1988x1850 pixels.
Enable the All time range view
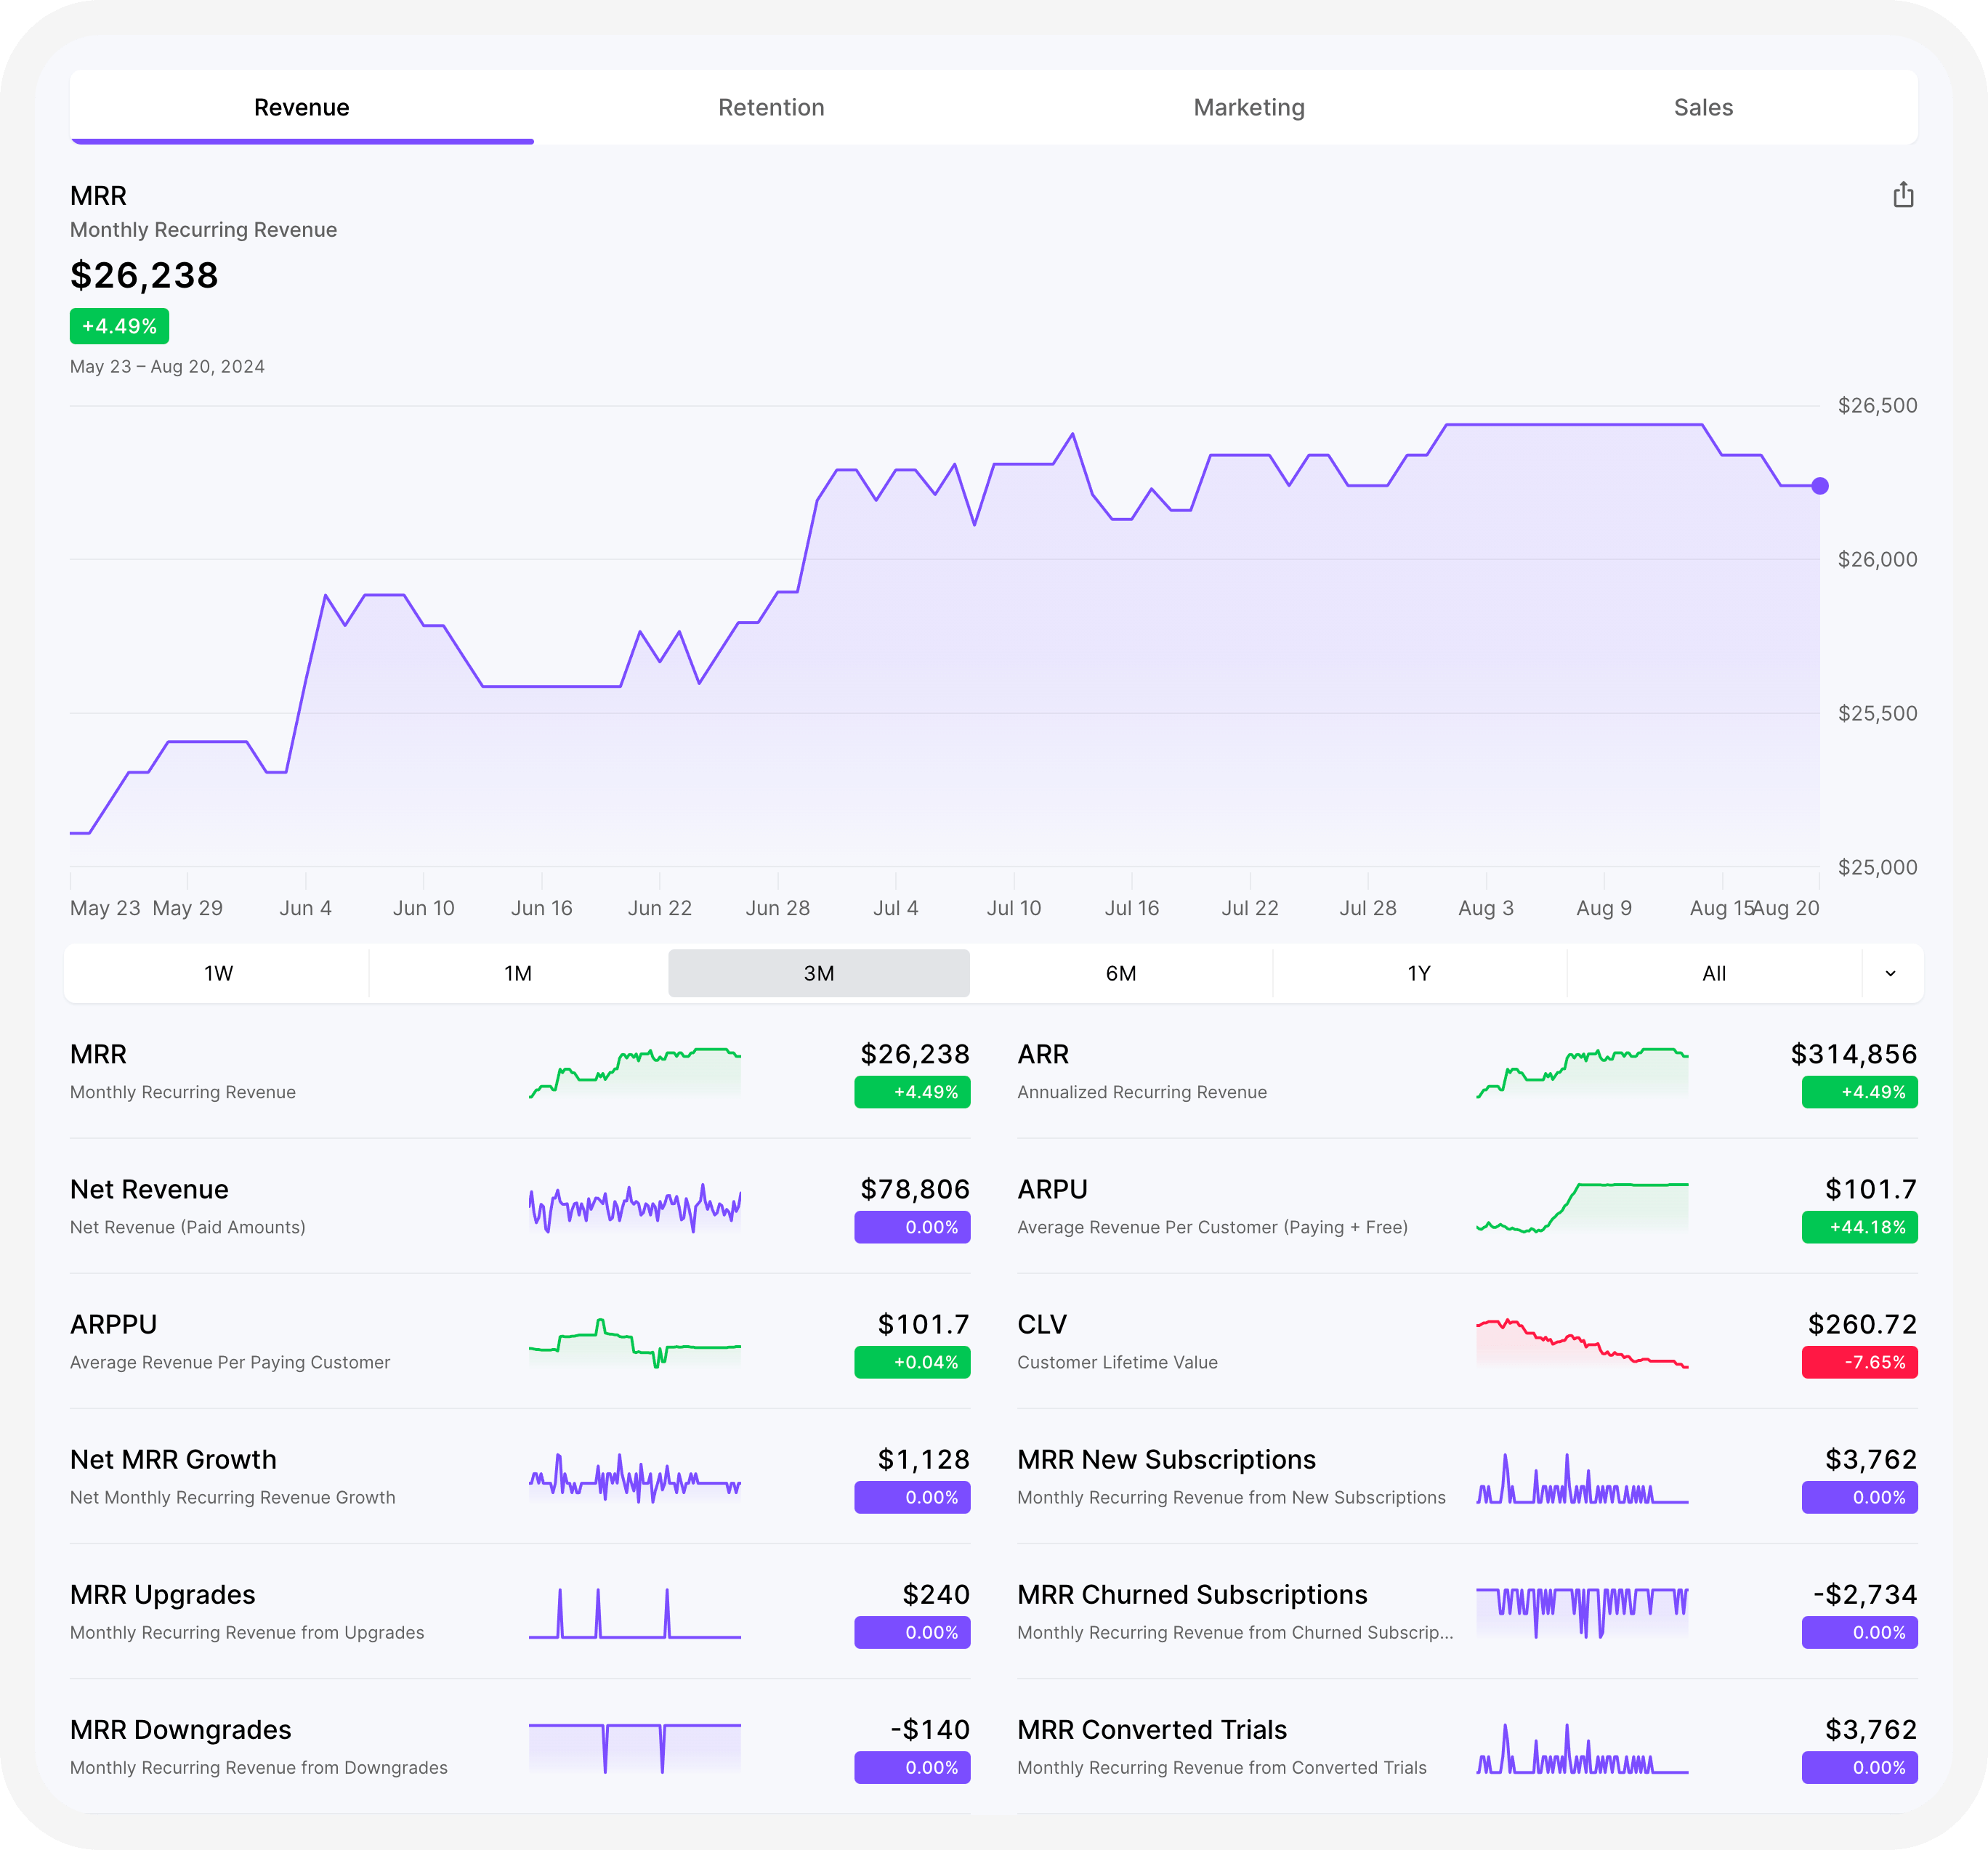1715,973
